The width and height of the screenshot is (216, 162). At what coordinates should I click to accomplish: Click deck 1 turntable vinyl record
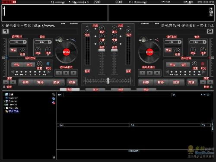(67, 52)
